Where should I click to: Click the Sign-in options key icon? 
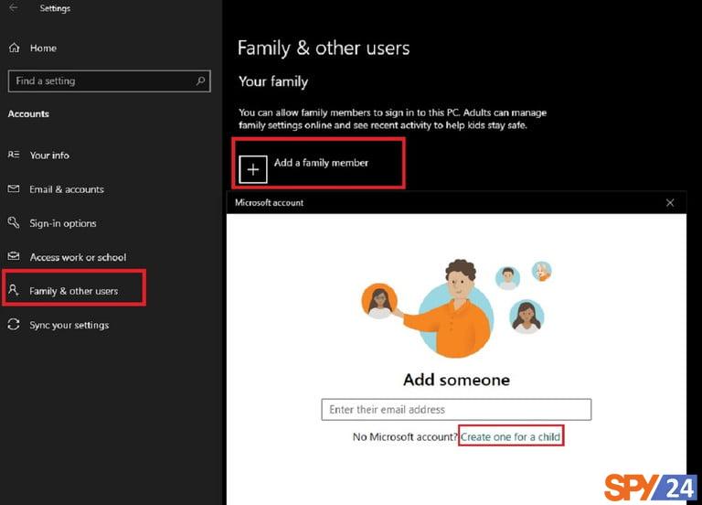click(14, 222)
